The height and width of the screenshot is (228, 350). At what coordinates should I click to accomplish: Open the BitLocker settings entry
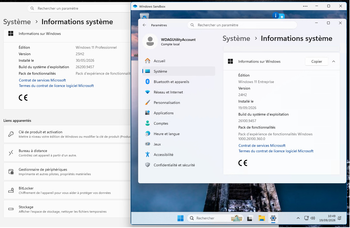pos(67,190)
